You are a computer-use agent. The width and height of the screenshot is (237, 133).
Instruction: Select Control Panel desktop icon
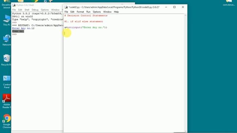(7, 82)
